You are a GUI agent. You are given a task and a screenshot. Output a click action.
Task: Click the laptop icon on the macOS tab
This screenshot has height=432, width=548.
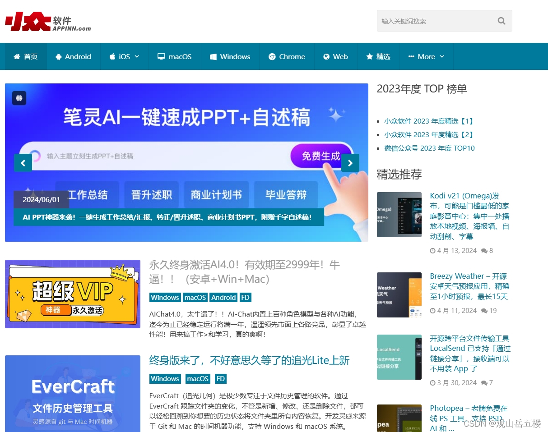point(160,56)
